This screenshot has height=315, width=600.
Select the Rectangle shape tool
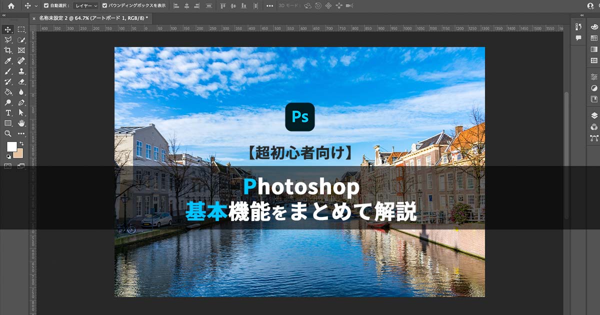(8, 123)
